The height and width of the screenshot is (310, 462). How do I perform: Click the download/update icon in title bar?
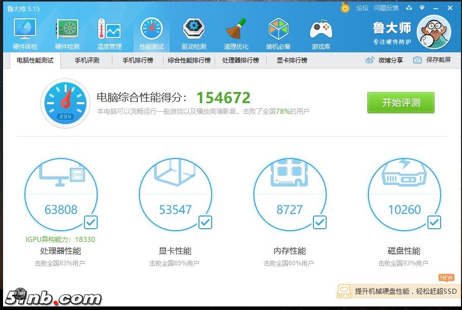pos(410,8)
